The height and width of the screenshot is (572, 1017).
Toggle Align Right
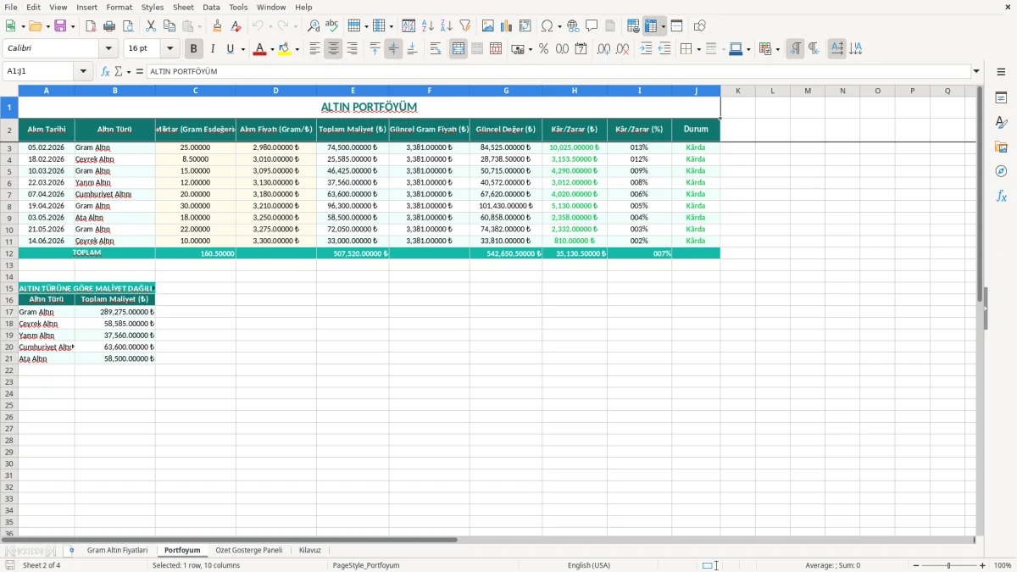pyautogui.click(x=352, y=49)
